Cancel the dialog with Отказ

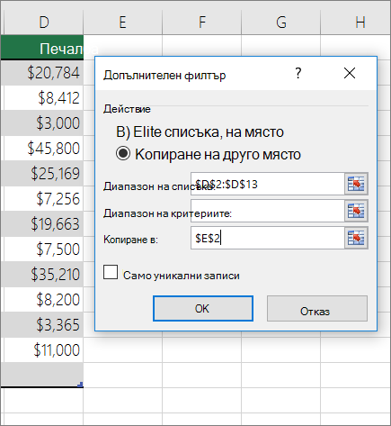317,308
